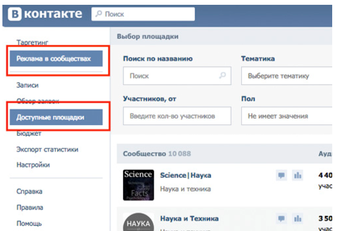Open Обзор заявок sidebar item
This screenshot has height=231, width=337.
click(38, 101)
